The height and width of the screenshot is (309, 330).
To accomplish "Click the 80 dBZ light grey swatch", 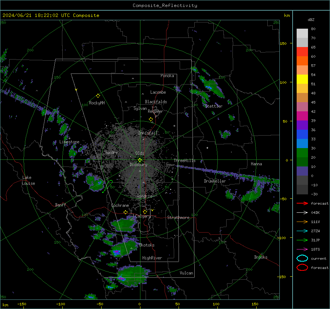I will 302,33.
